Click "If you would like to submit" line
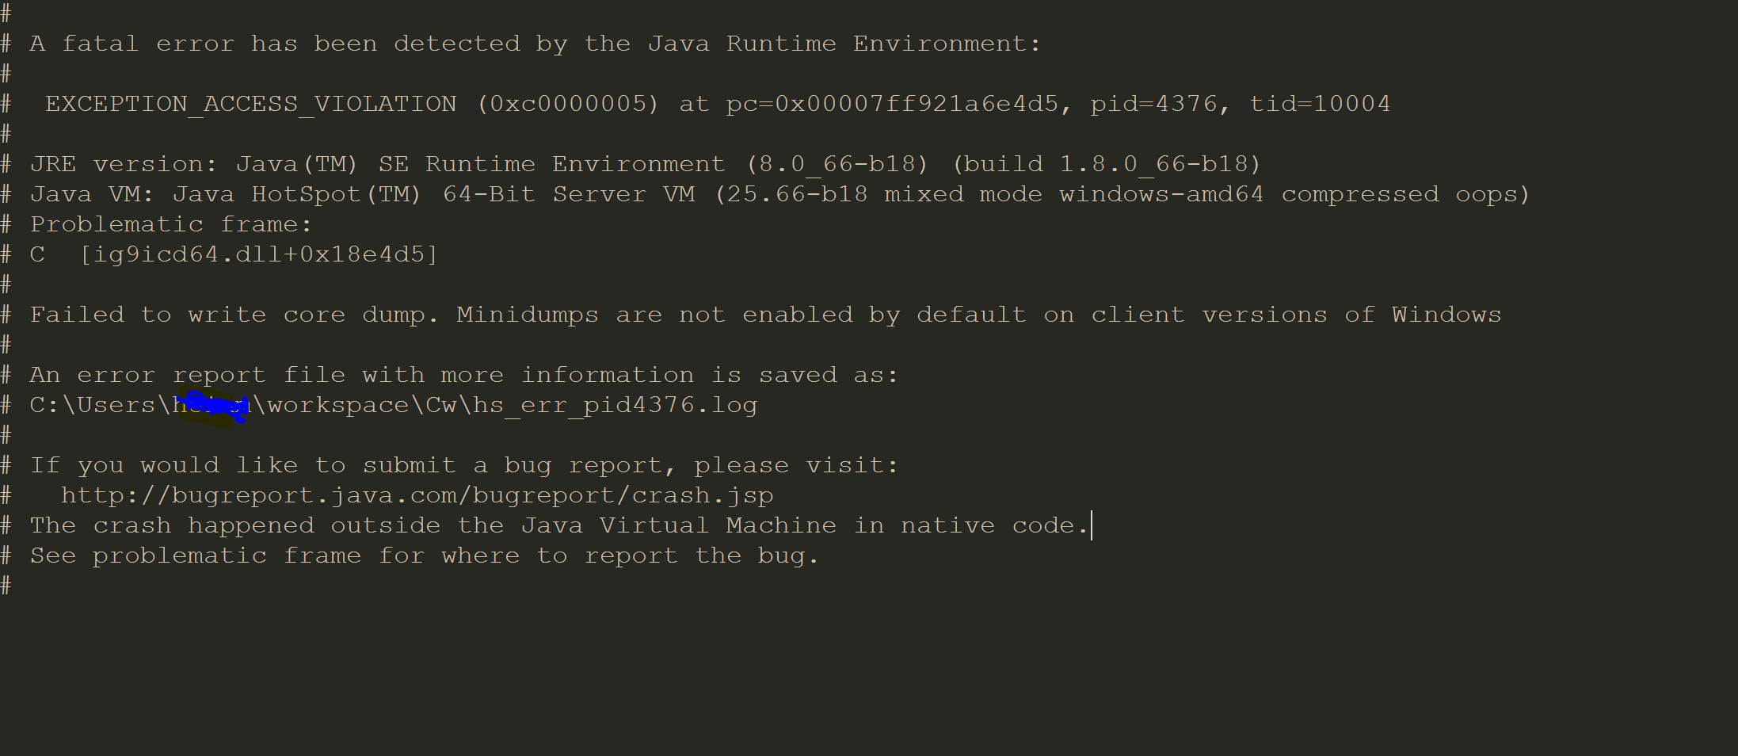Screen dimensions: 1738x756 (x=464, y=465)
